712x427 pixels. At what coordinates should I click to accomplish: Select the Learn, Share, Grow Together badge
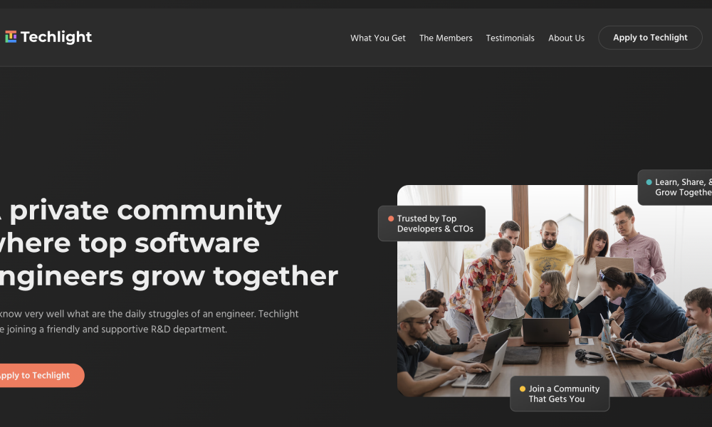pyautogui.click(x=675, y=187)
